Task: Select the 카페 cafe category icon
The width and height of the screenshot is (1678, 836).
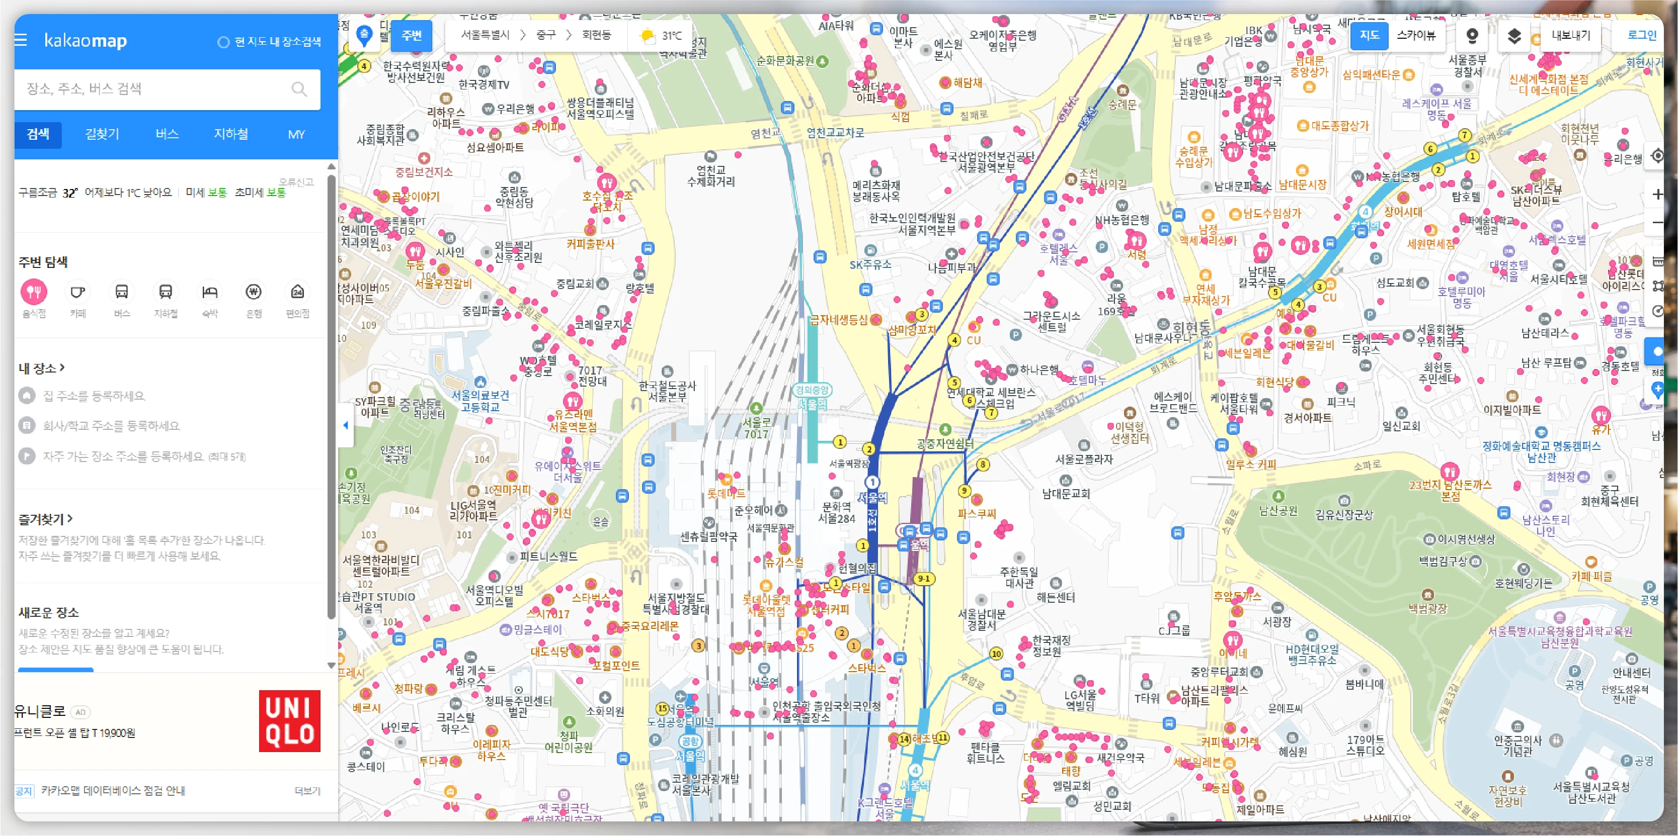Action: point(77,292)
